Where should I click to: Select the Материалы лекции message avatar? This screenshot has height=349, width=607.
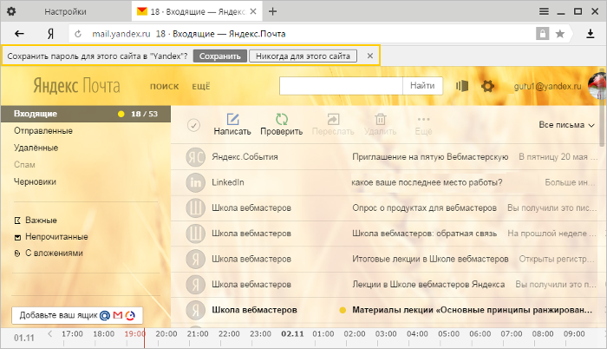pyautogui.click(x=195, y=310)
